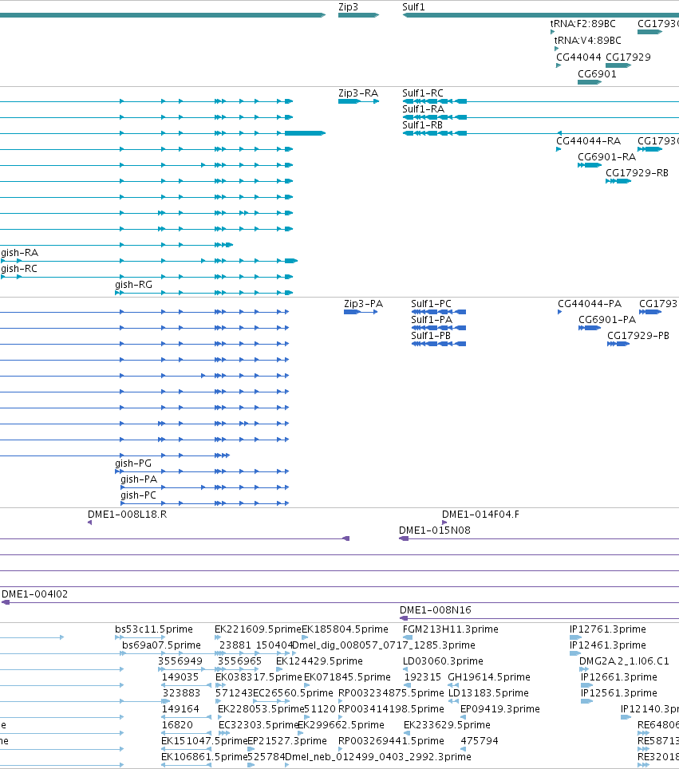Click the Sulf1-RB transcript label
Image resolution: width=679 pixels, height=769 pixels.
[x=422, y=125]
